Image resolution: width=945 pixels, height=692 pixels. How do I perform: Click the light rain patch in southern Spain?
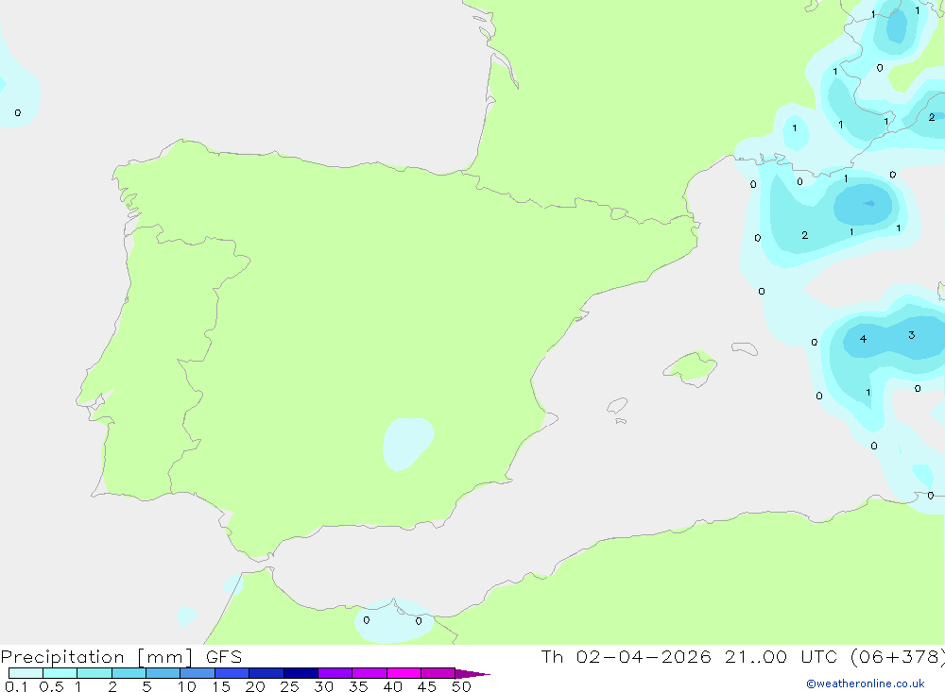point(406,444)
